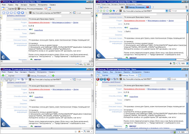The width and height of the screenshot is (189, 134).
Task: Tick the checkbox beside Добавить в мой блокнот, top-right window
Action: click(123, 14)
